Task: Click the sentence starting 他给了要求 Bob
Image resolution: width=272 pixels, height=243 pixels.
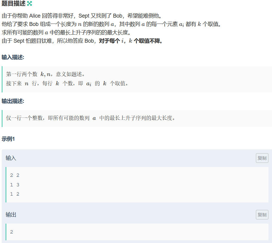Action: (111, 24)
